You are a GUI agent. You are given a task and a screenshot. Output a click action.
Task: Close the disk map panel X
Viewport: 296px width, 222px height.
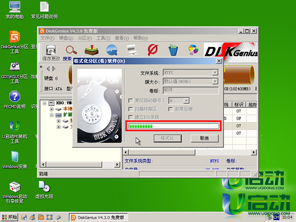(x=41, y=67)
